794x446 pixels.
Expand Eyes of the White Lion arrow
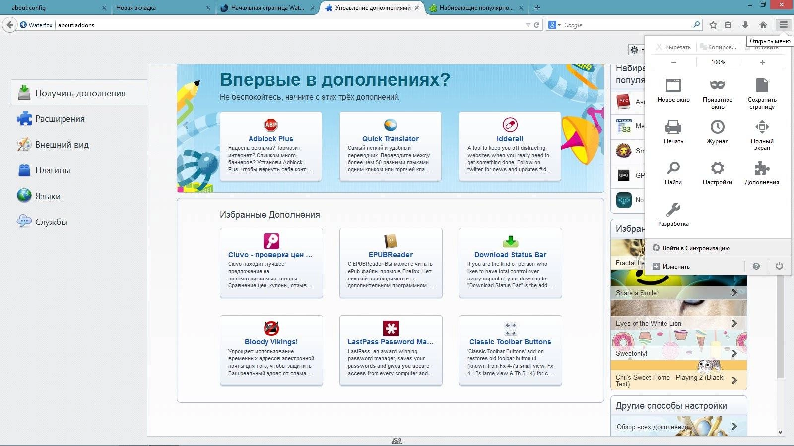734,323
